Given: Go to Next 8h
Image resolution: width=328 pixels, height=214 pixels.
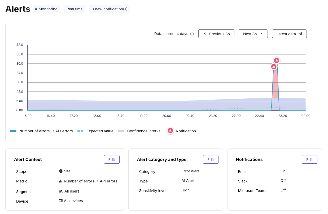Looking at the screenshot, I should [x=253, y=34].
